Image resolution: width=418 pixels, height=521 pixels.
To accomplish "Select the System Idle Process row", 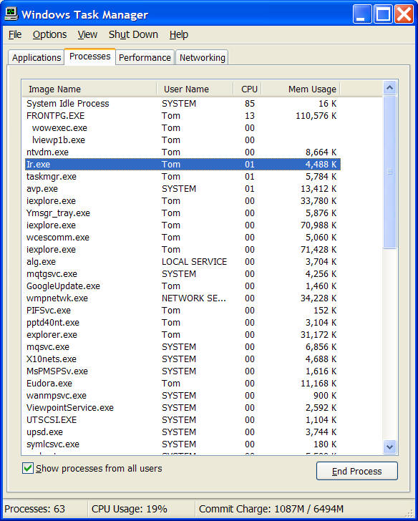I will point(182,104).
